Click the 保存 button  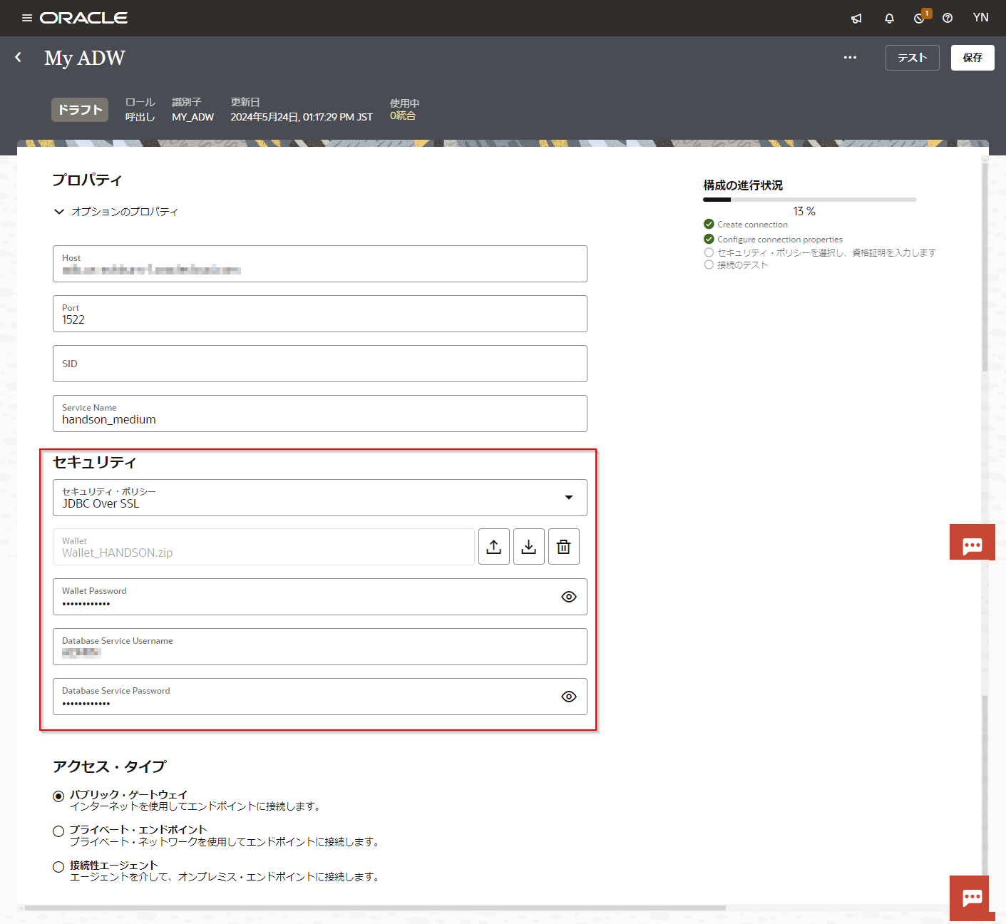972,58
